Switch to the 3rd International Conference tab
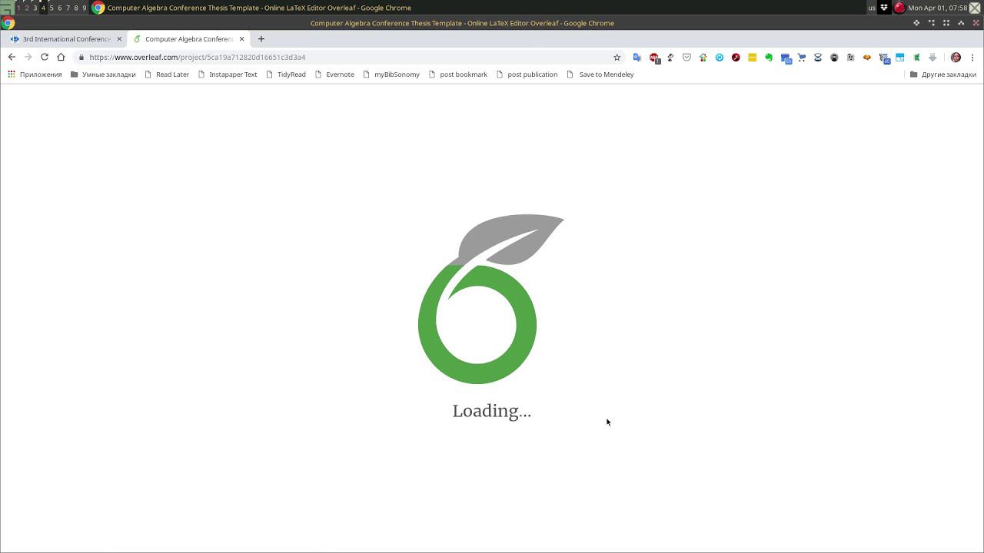984x553 pixels. [66, 38]
